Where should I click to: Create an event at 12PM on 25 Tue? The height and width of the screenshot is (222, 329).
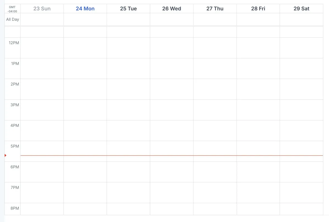pos(128,48)
